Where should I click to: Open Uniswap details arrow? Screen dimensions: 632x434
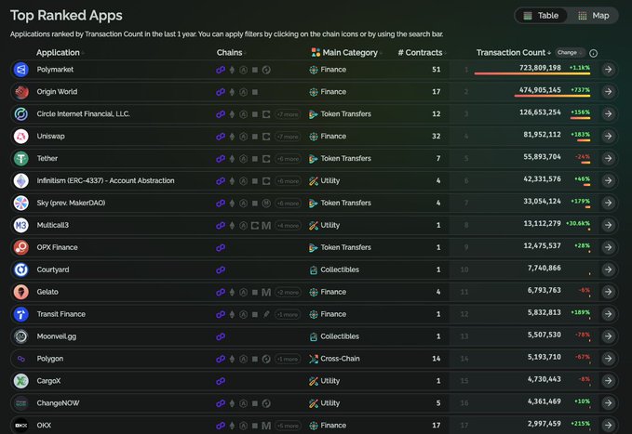pos(608,136)
